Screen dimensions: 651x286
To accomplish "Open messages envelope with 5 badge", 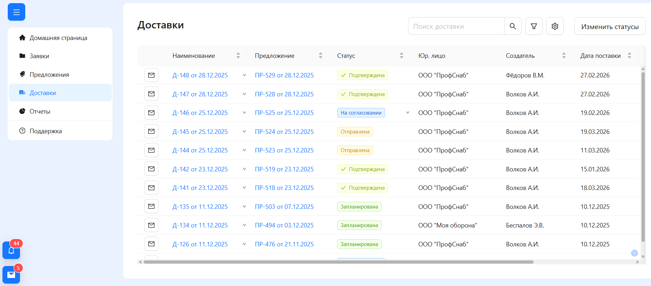I will 11,275.
